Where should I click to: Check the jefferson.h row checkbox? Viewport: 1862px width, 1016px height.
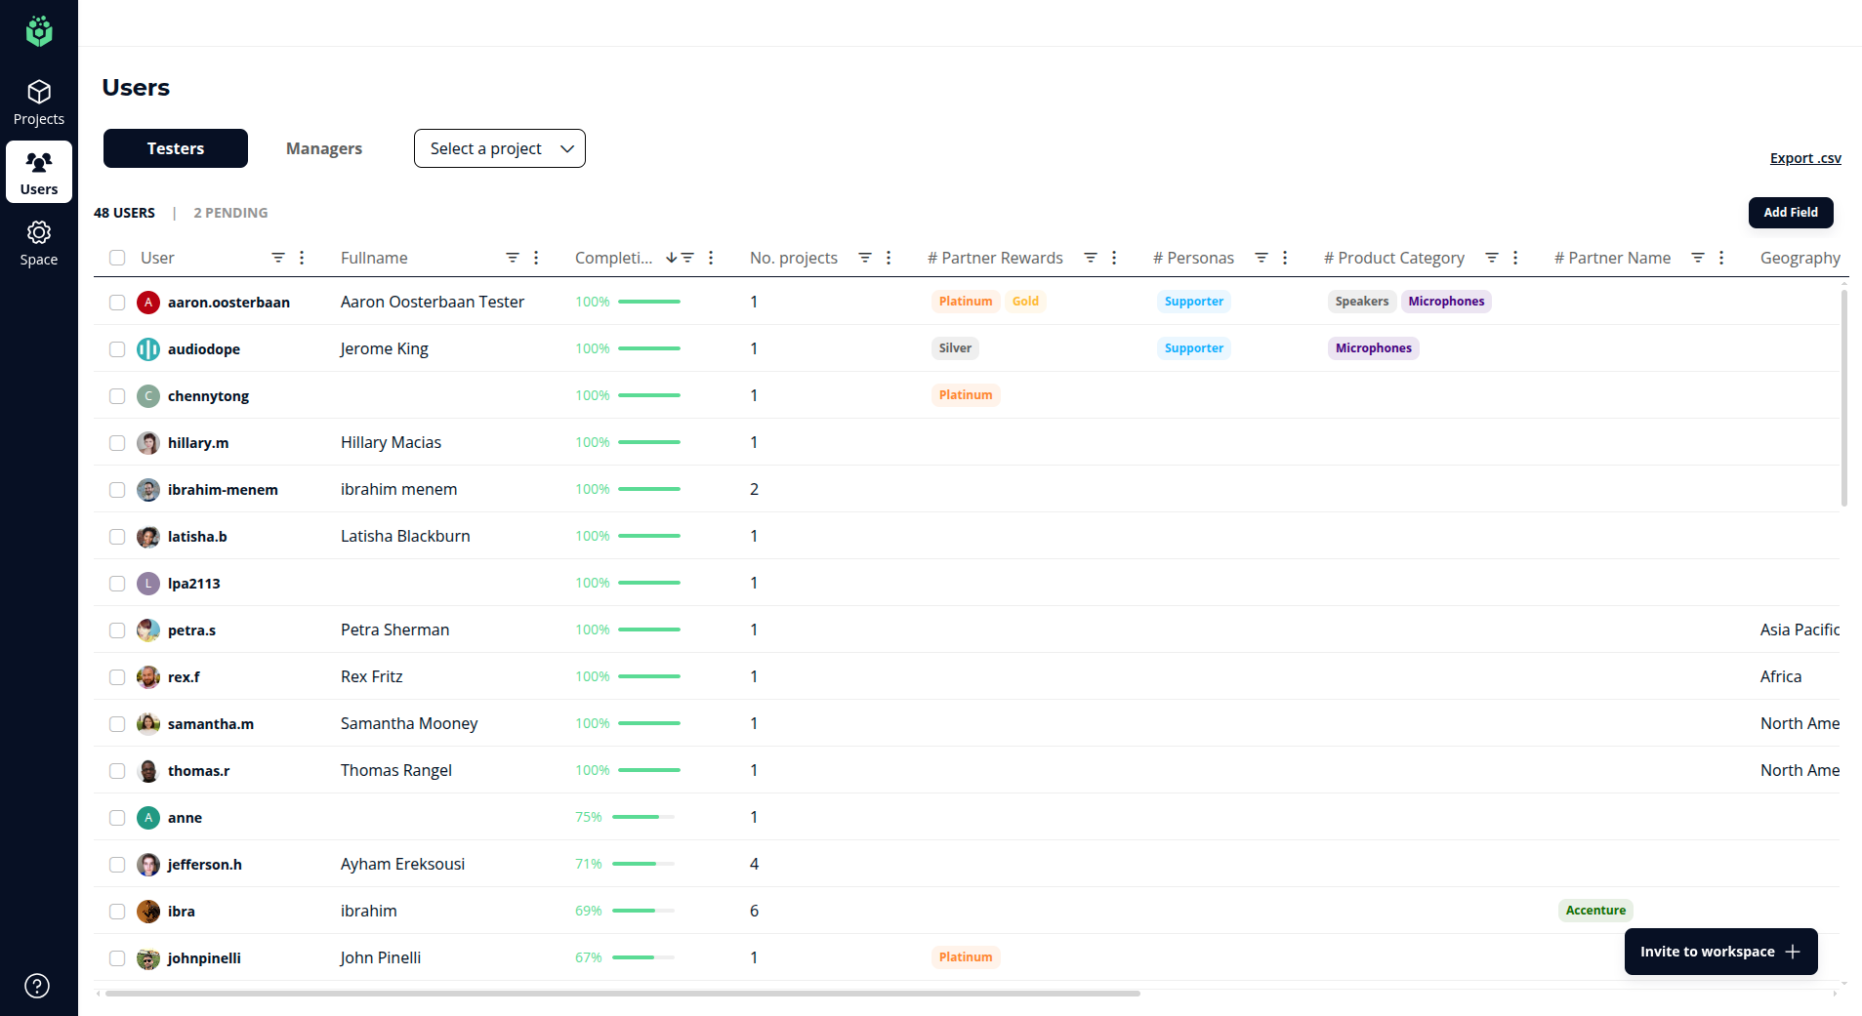click(x=117, y=865)
